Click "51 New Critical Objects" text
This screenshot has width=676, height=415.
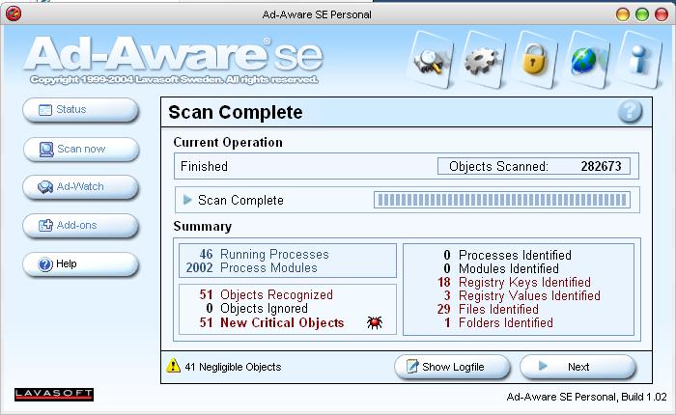click(271, 322)
